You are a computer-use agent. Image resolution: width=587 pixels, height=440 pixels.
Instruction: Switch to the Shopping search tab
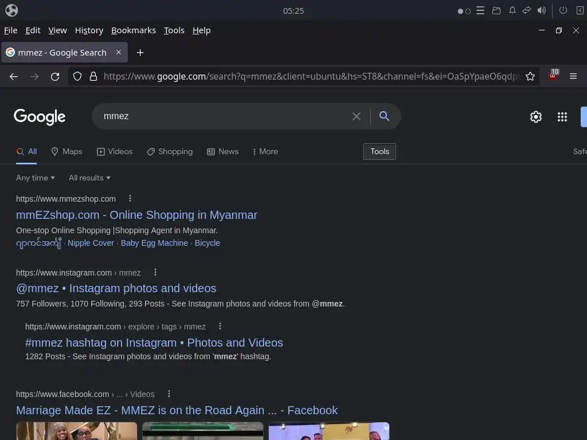tap(170, 151)
